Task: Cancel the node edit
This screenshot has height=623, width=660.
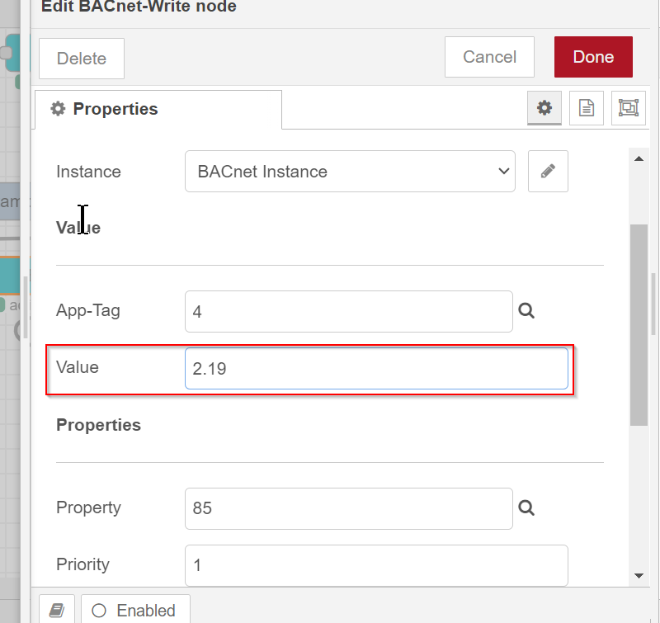Action: click(489, 57)
